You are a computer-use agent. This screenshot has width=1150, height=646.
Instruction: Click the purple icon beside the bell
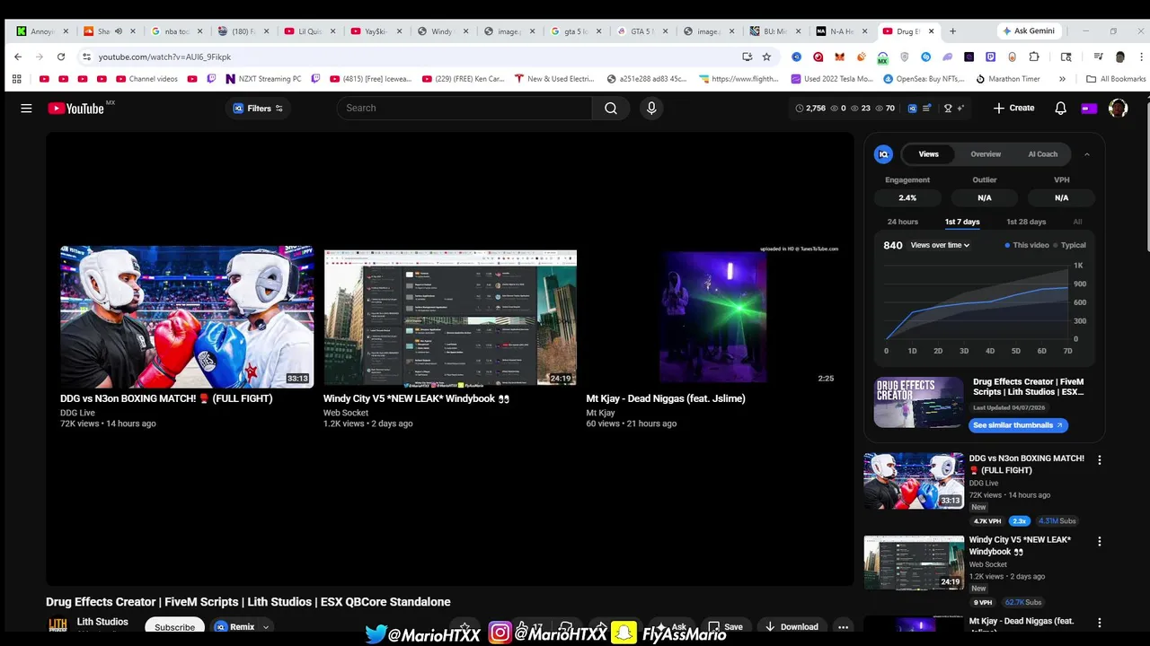point(1089,109)
